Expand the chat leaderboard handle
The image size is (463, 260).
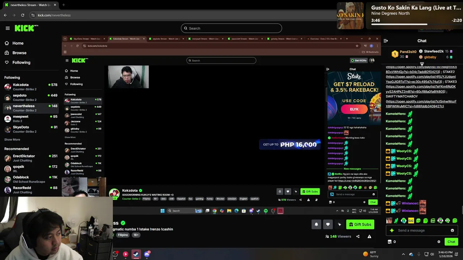(x=422, y=64)
